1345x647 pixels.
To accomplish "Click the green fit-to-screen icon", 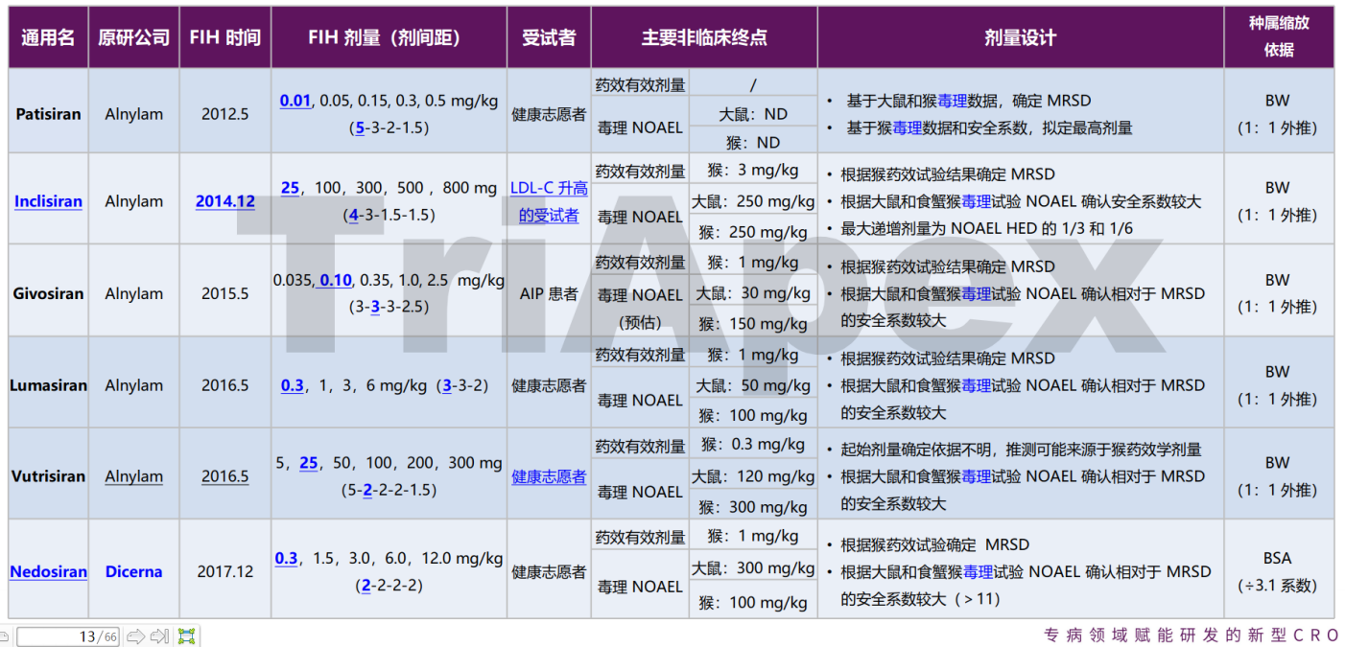I will (186, 636).
